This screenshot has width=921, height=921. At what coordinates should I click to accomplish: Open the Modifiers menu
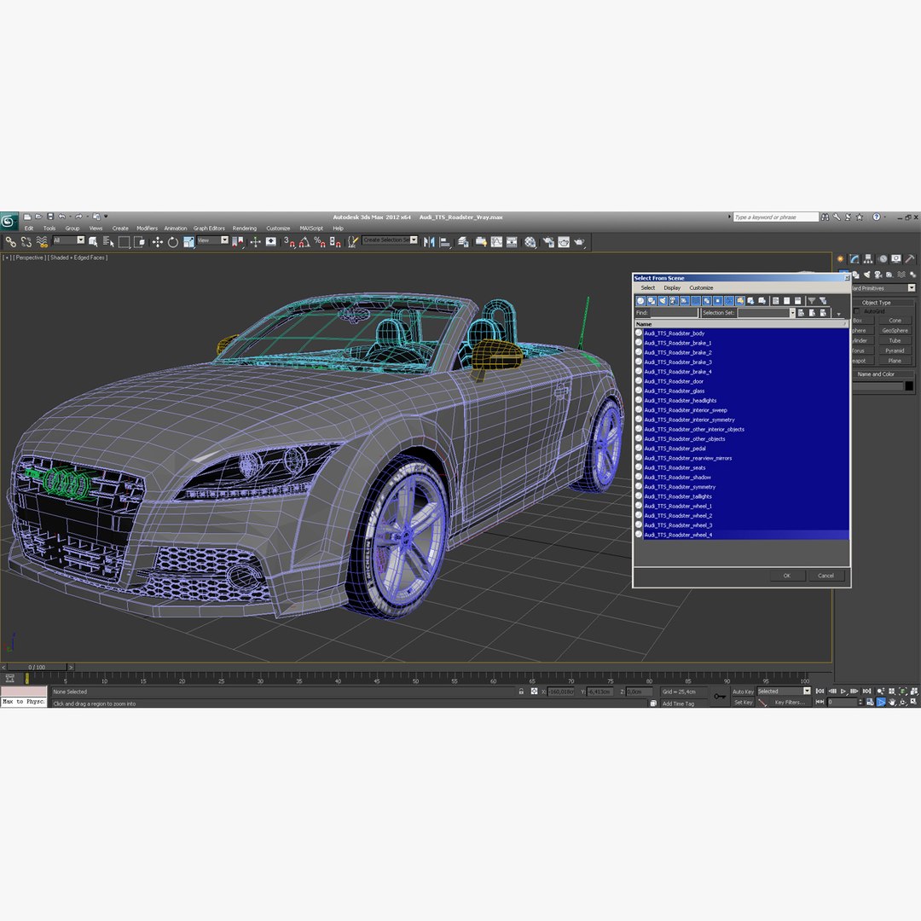pos(147,229)
